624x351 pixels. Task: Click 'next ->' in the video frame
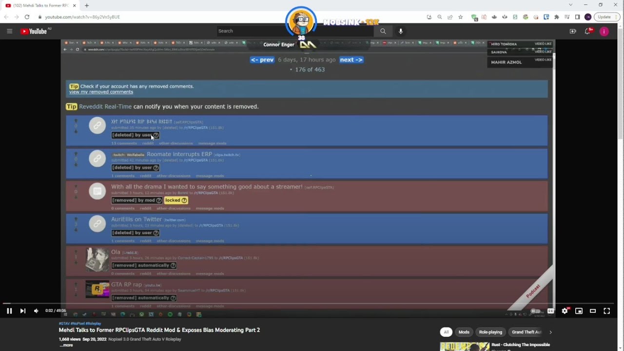point(351,60)
